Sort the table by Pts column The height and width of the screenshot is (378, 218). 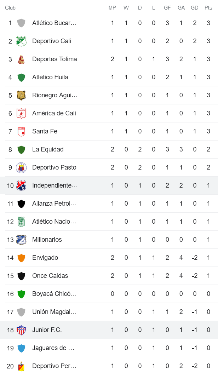click(x=208, y=7)
